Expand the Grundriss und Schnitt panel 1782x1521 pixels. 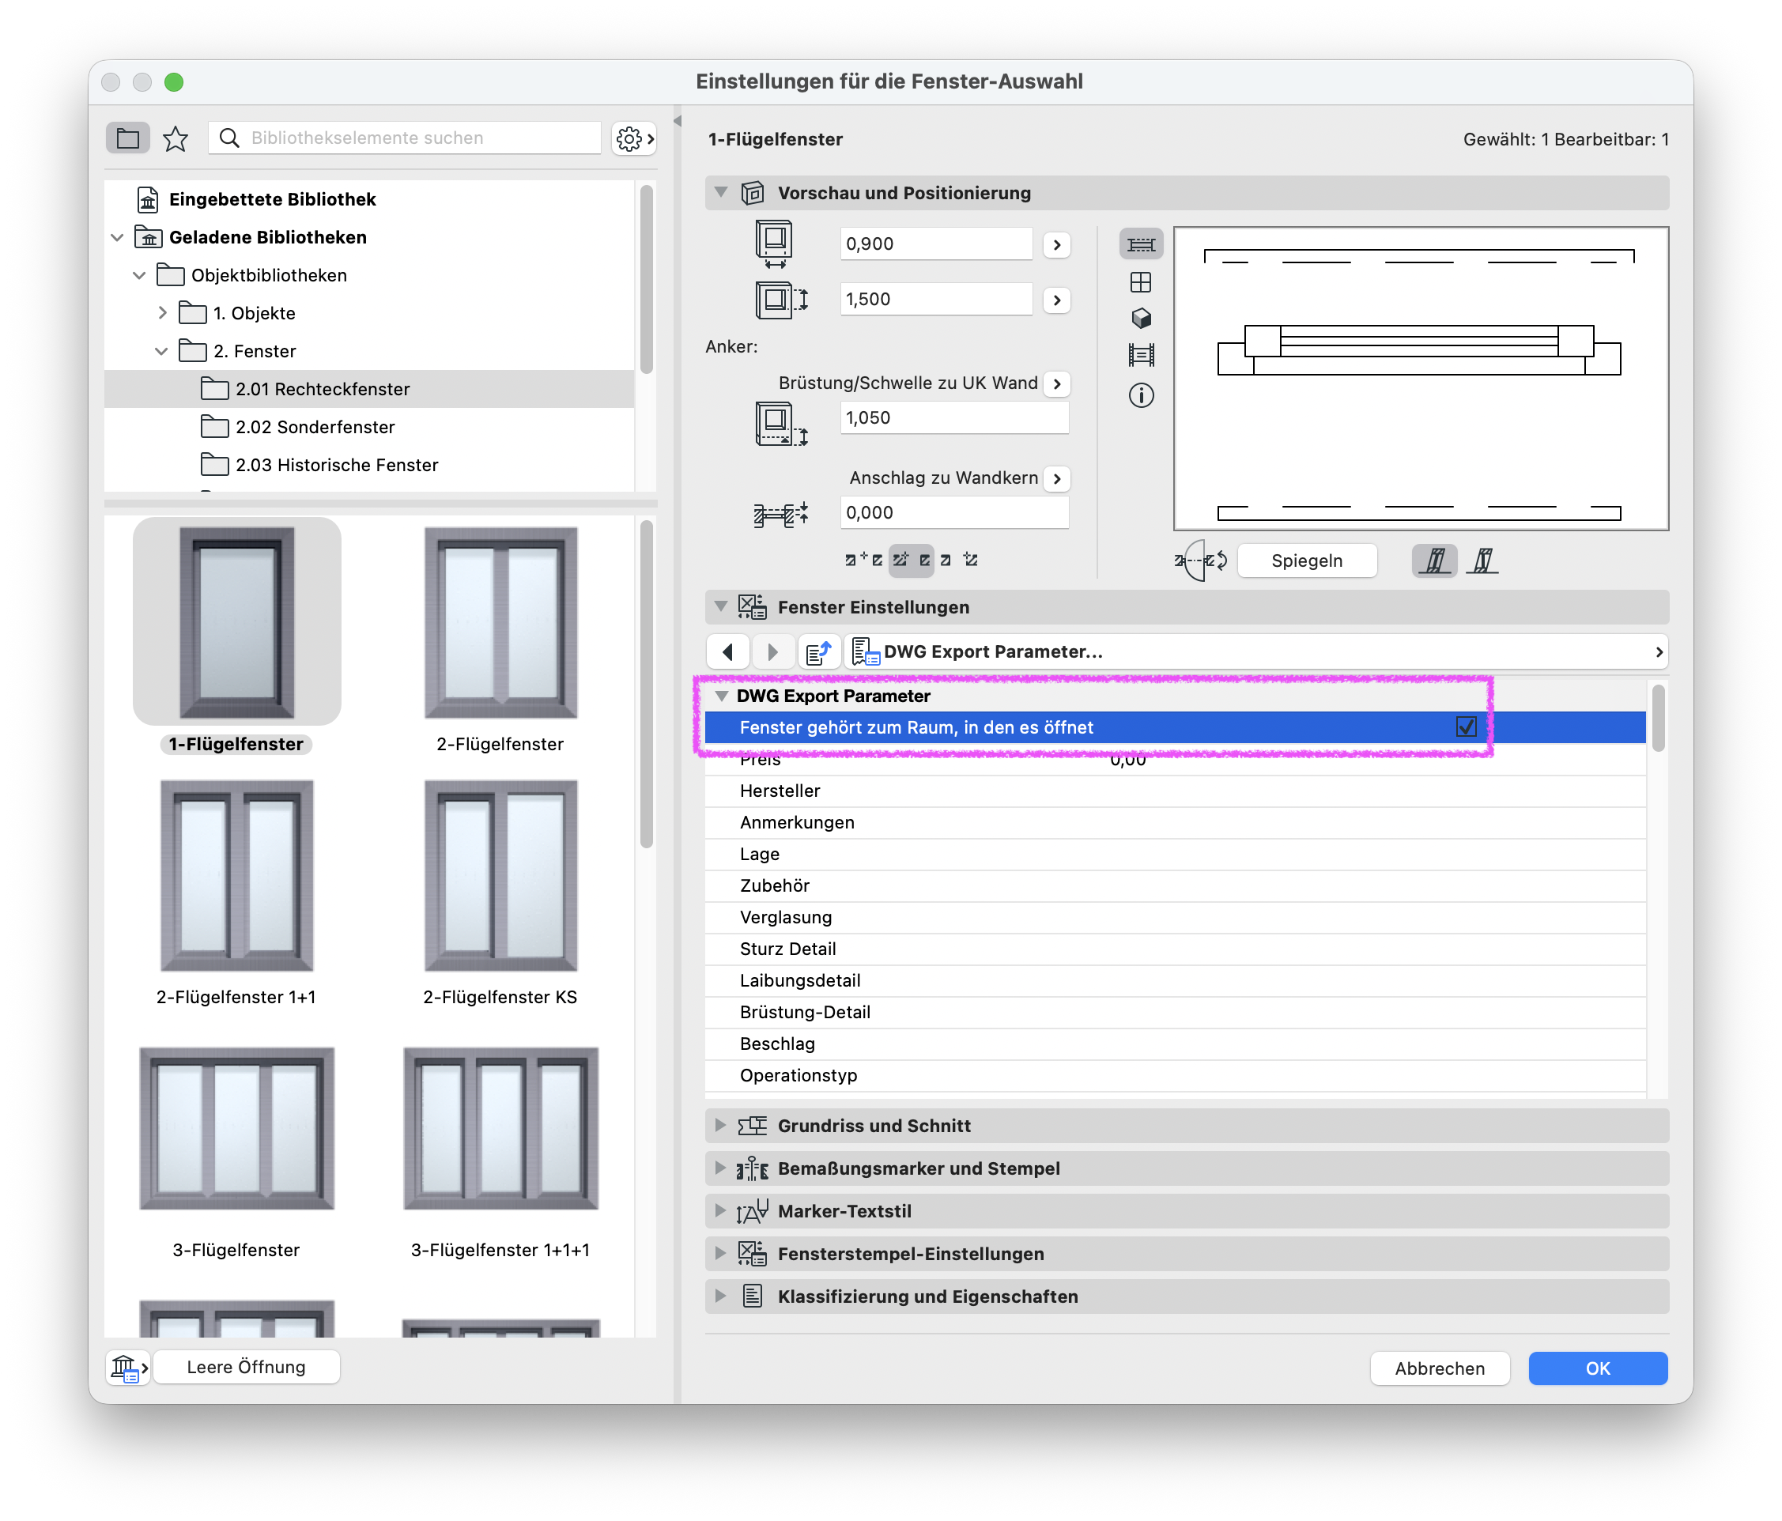point(721,1126)
